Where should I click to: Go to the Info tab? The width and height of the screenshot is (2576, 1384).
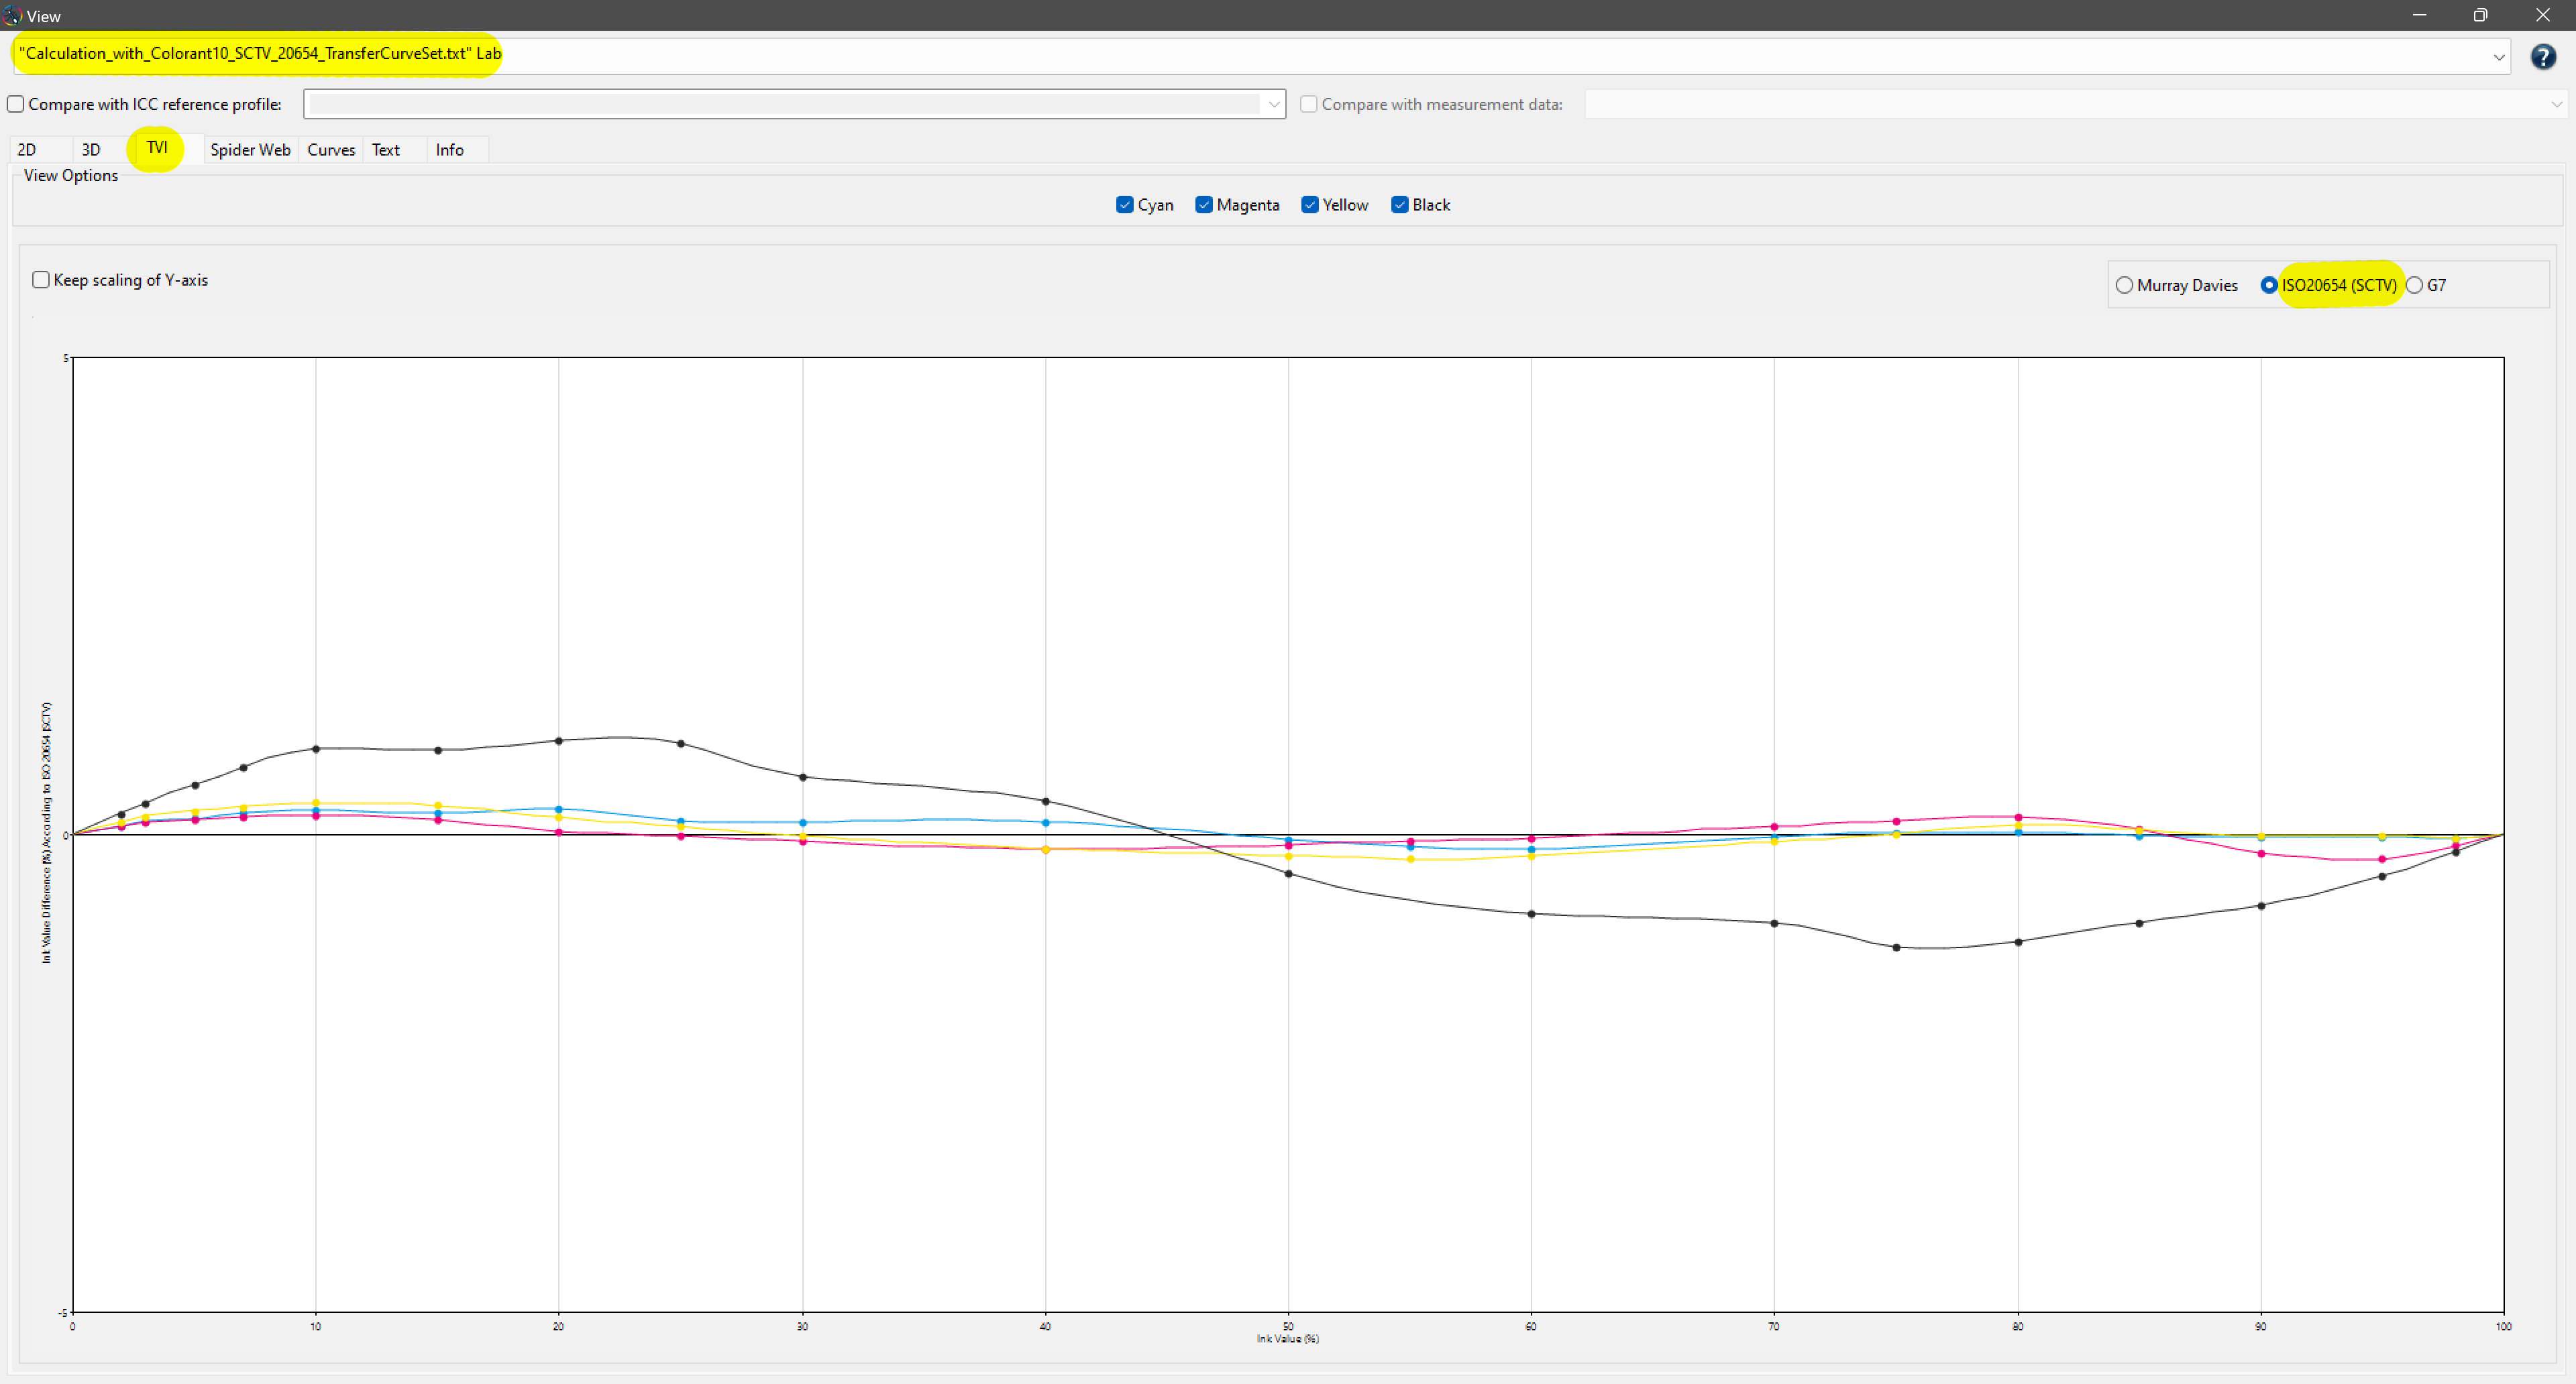(x=449, y=150)
